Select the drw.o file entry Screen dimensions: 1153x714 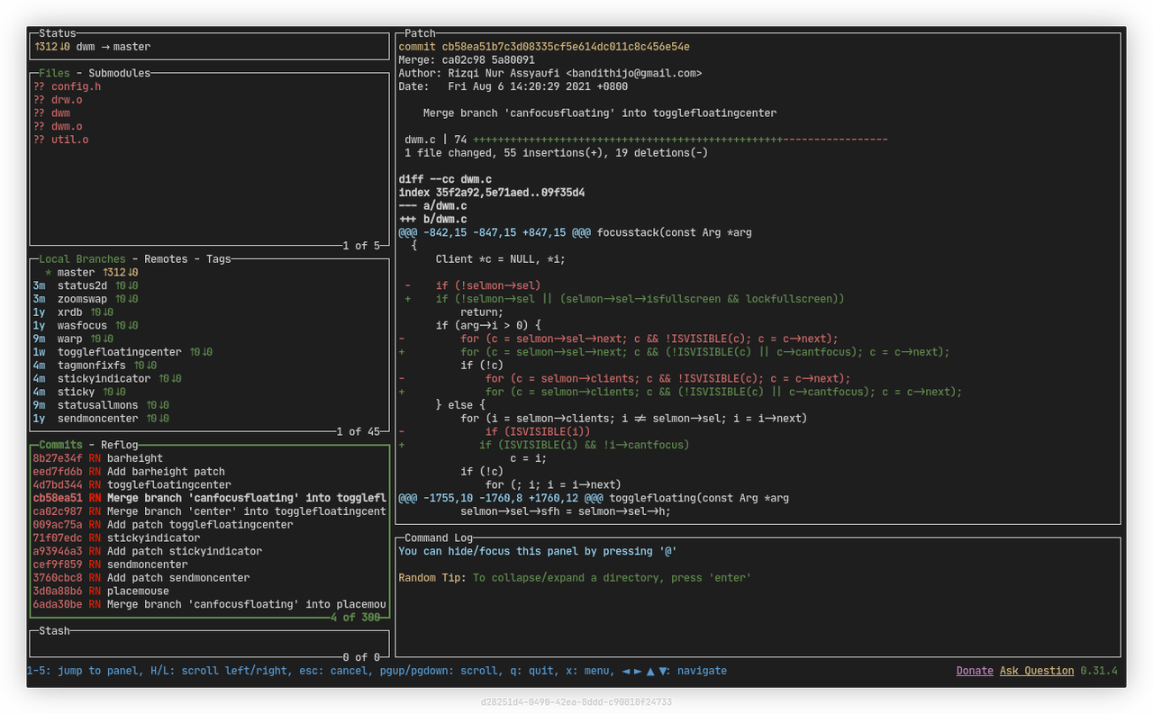(x=67, y=100)
